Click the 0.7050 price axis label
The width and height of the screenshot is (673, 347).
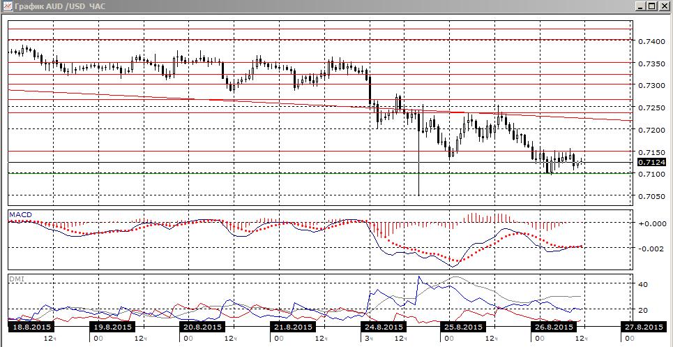click(x=651, y=196)
